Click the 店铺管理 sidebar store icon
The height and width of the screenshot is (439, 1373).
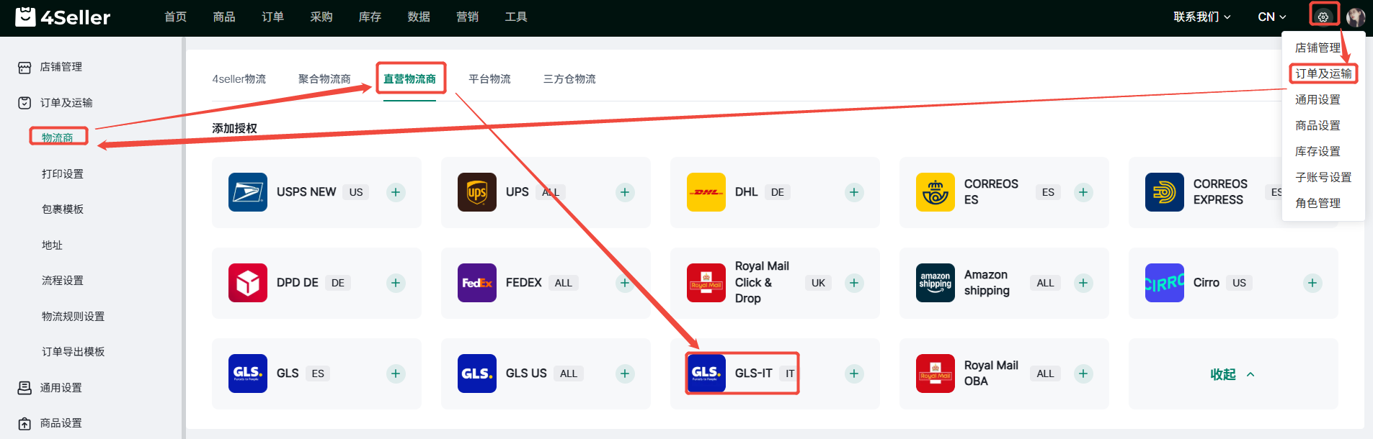click(25, 67)
